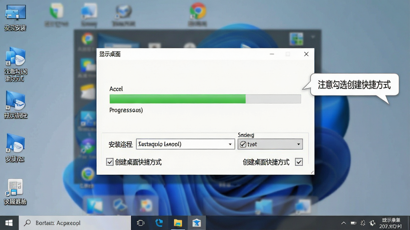Open Task View on the taskbar
The height and width of the screenshot is (230, 410).
click(141, 223)
